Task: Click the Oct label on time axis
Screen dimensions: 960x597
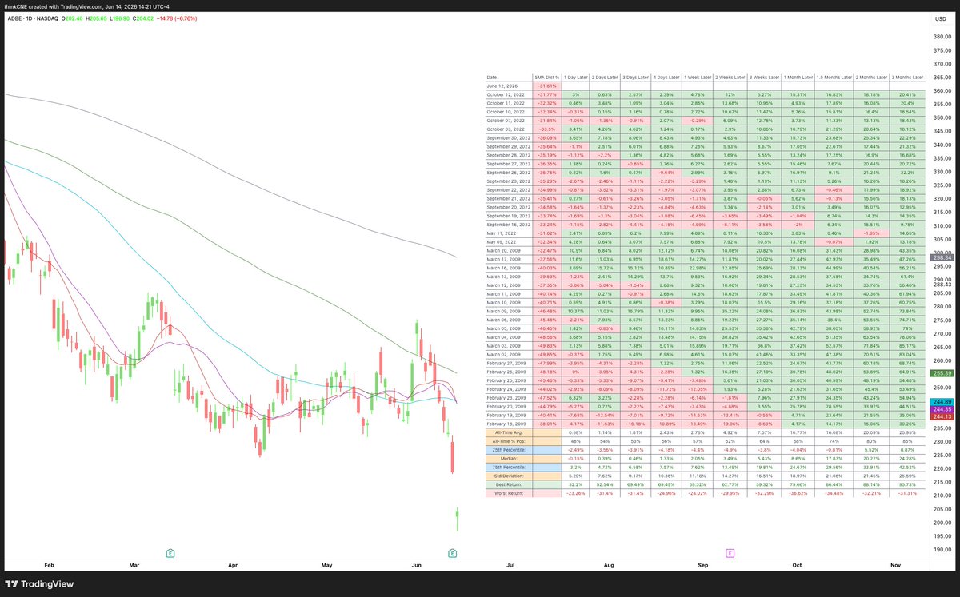Action: (797, 565)
